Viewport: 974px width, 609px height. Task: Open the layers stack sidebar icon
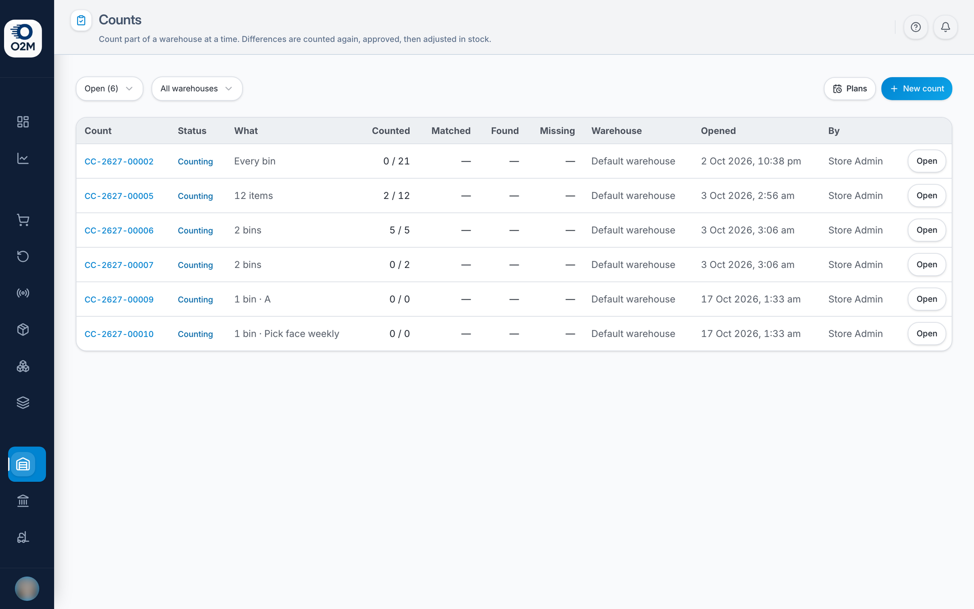23,402
